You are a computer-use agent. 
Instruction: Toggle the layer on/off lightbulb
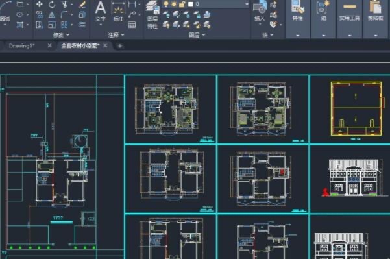166,4
